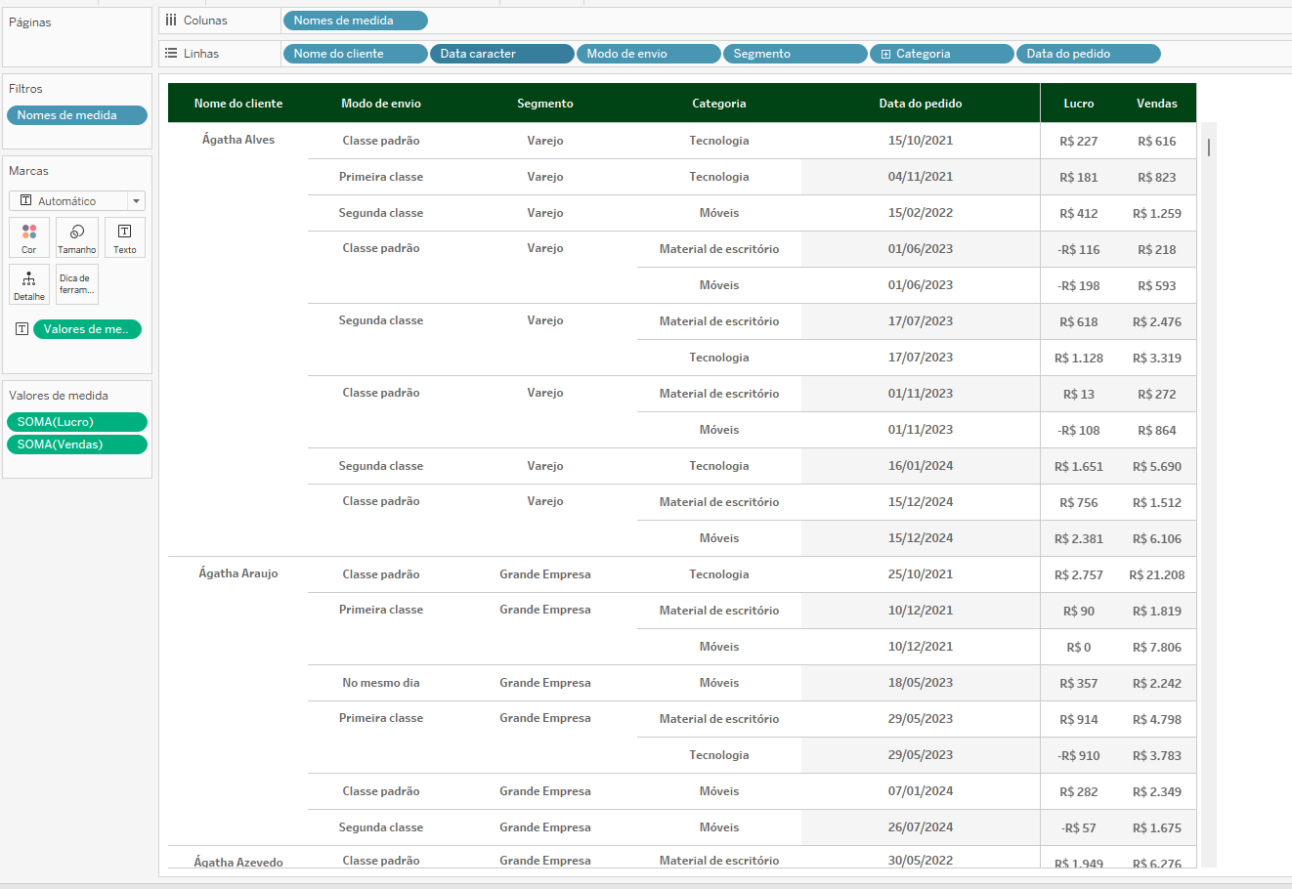Select the Data caracter pill in Linhas
1292x889 pixels.
[x=501, y=54]
